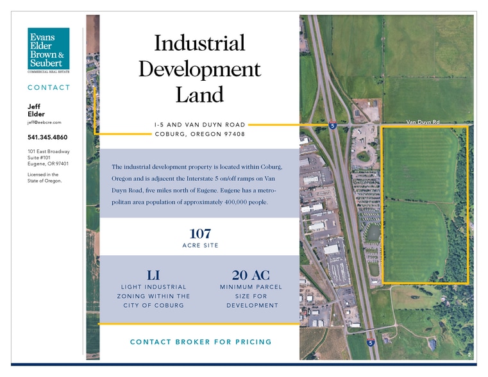488x377 pixels.
Task: Select the 101 East Broadway address text
Action: coord(48,158)
